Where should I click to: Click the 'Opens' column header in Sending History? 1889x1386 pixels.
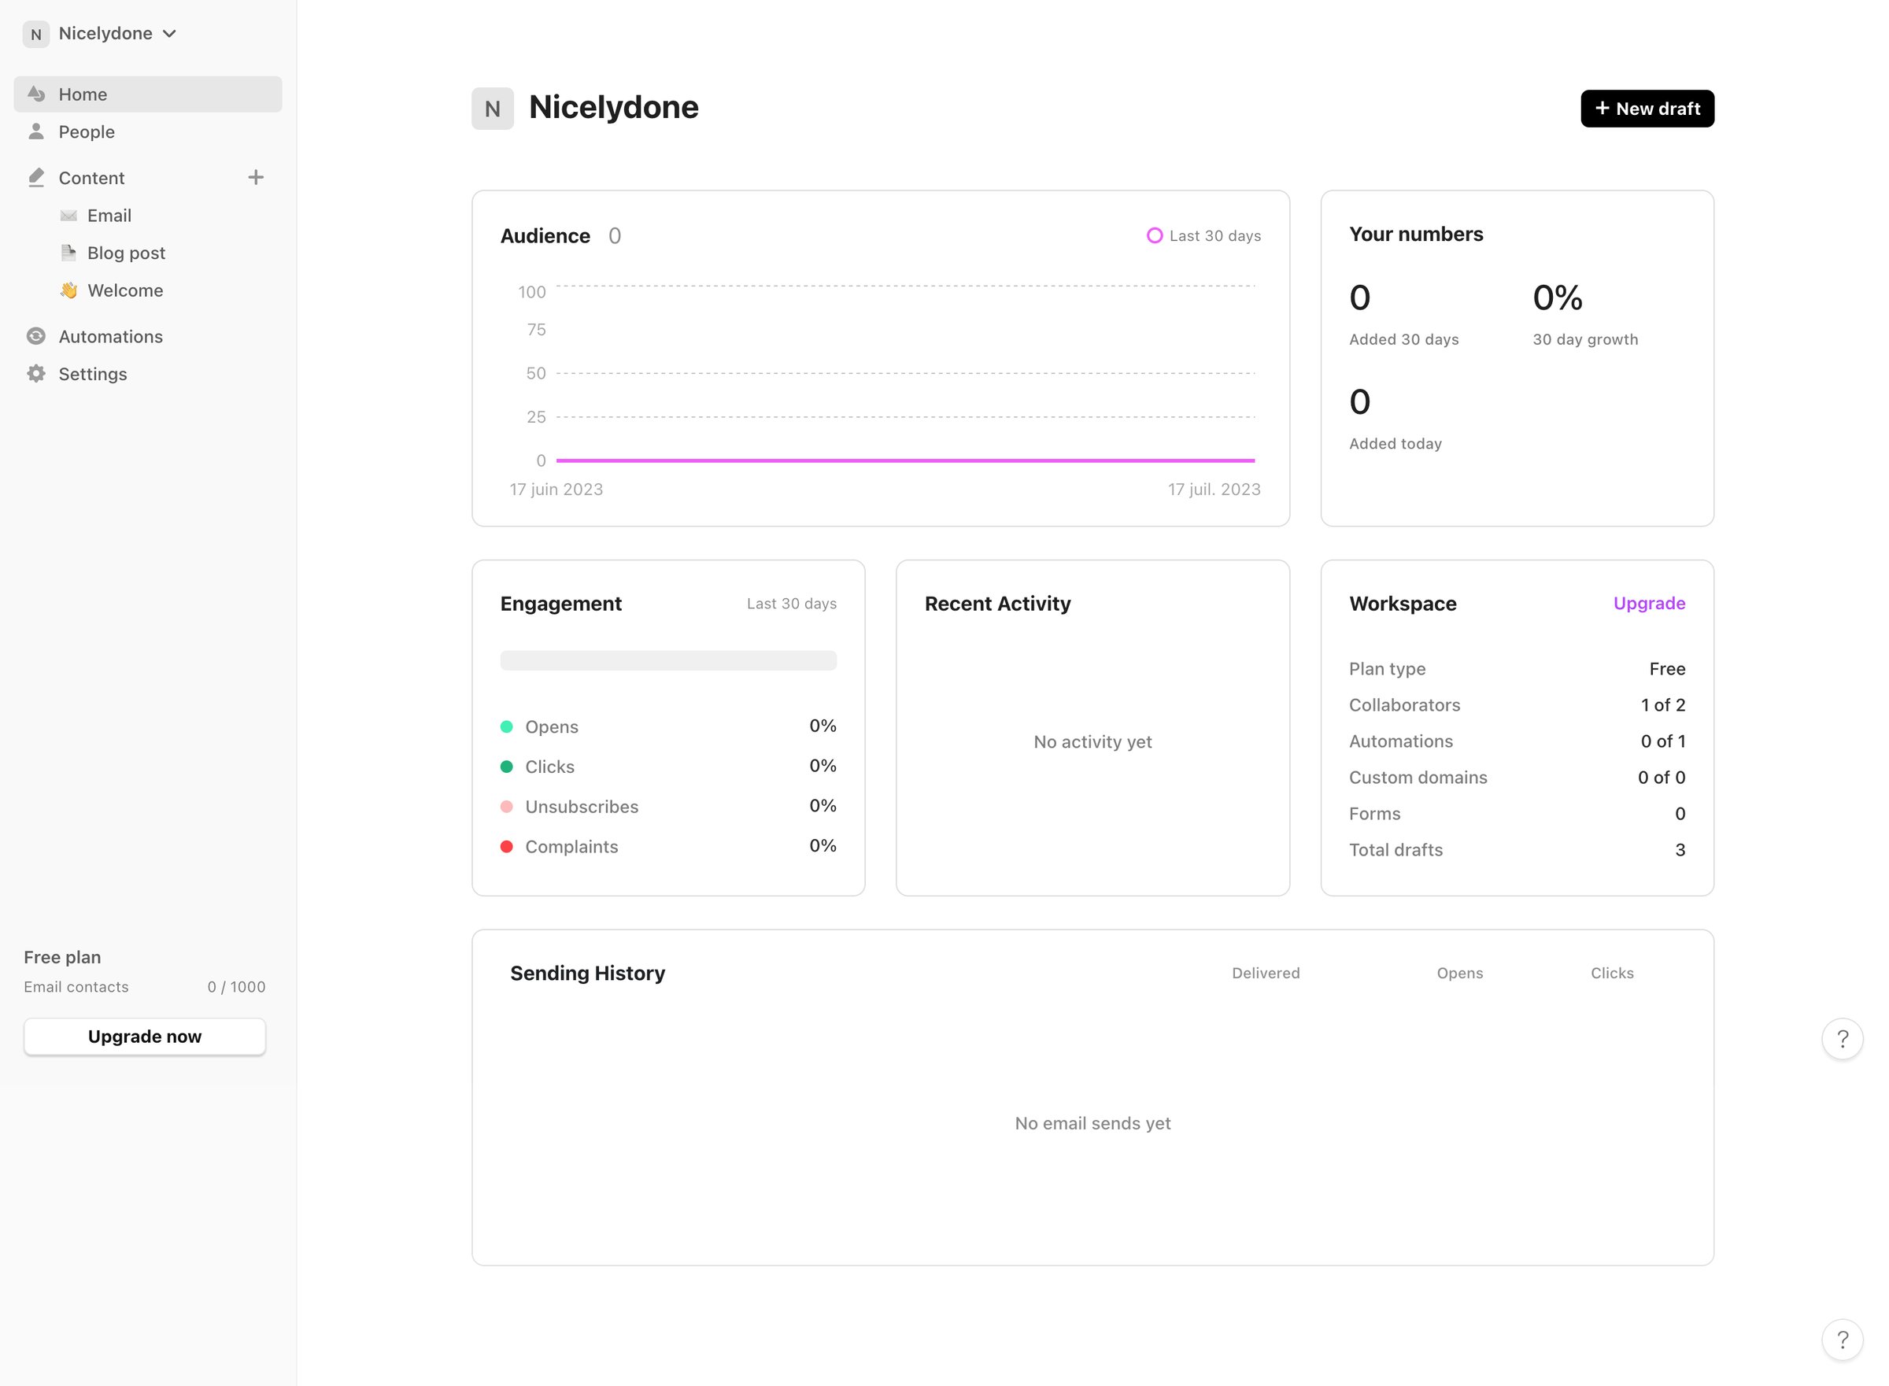1458,974
